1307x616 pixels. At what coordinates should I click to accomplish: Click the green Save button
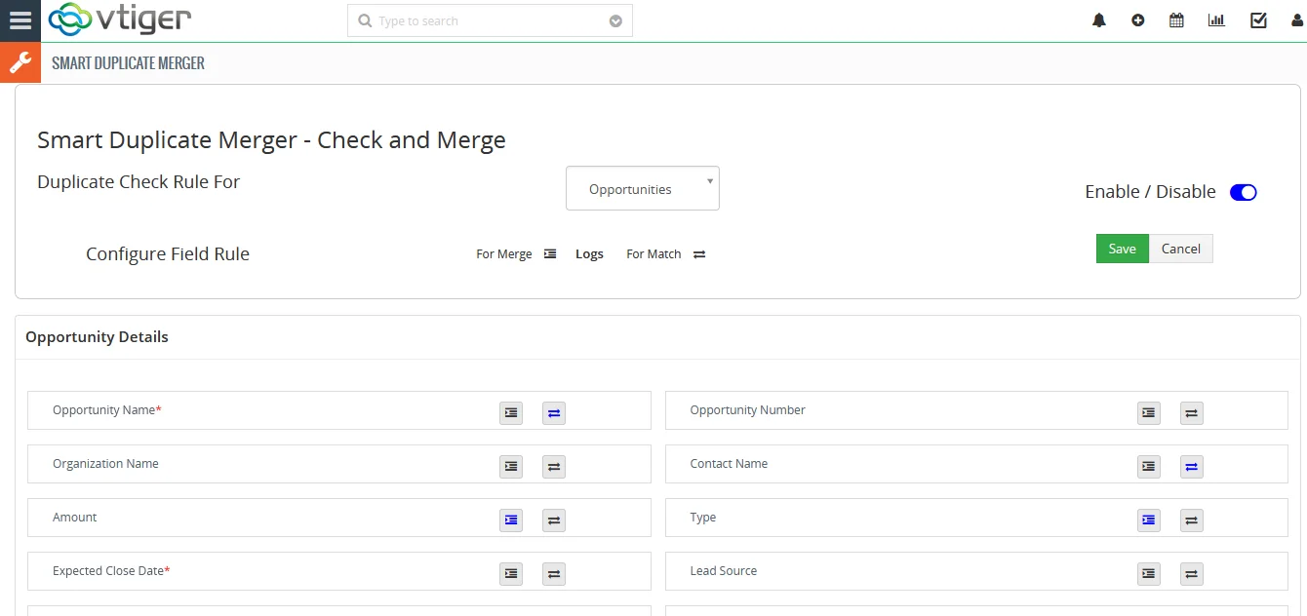tap(1122, 249)
